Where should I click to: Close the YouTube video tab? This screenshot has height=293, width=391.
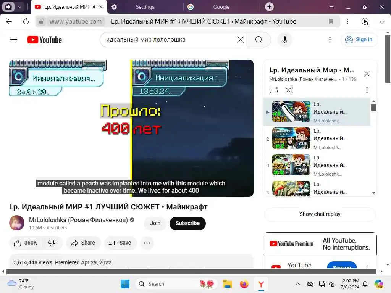tap(101, 7)
